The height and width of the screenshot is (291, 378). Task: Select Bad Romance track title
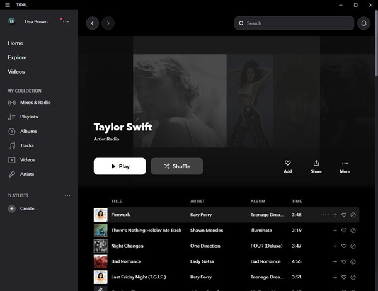(x=126, y=261)
